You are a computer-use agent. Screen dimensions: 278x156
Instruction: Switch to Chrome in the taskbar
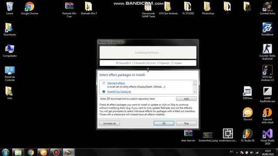(31, 152)
